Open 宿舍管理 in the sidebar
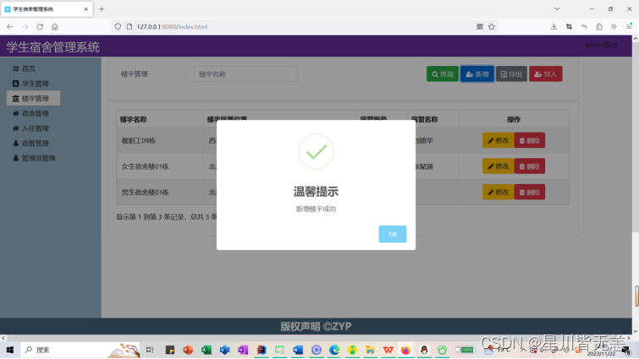This screenshot has width=639, height=359. point(30,113)
